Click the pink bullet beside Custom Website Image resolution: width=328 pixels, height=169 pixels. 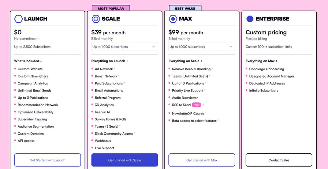click(x=15, y=68)
